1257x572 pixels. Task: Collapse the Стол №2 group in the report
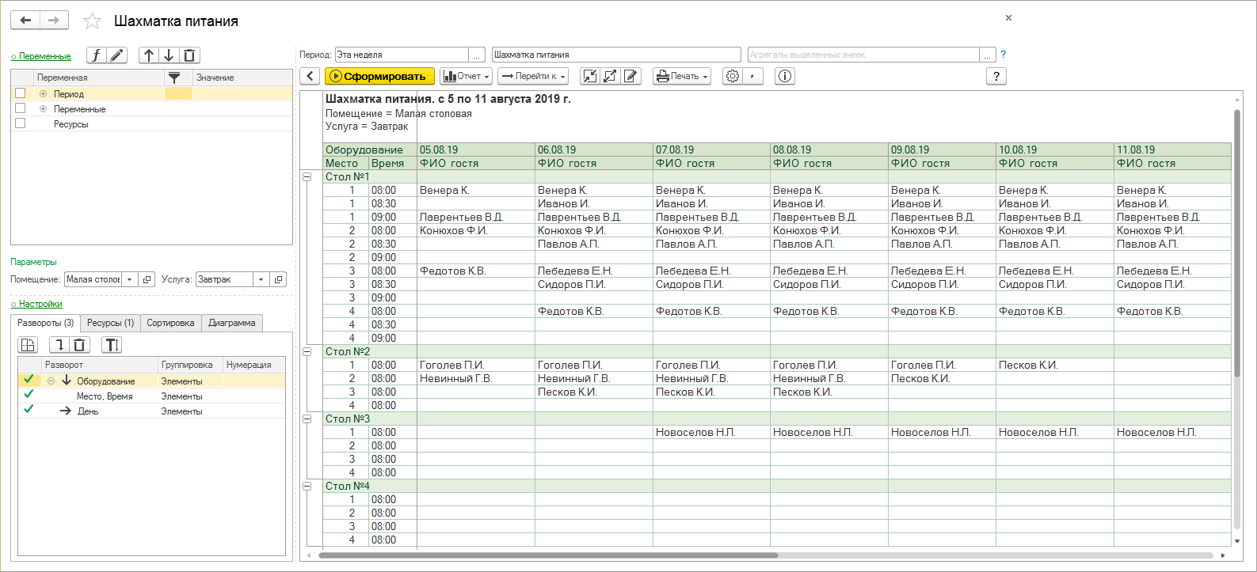click(307, 352)
